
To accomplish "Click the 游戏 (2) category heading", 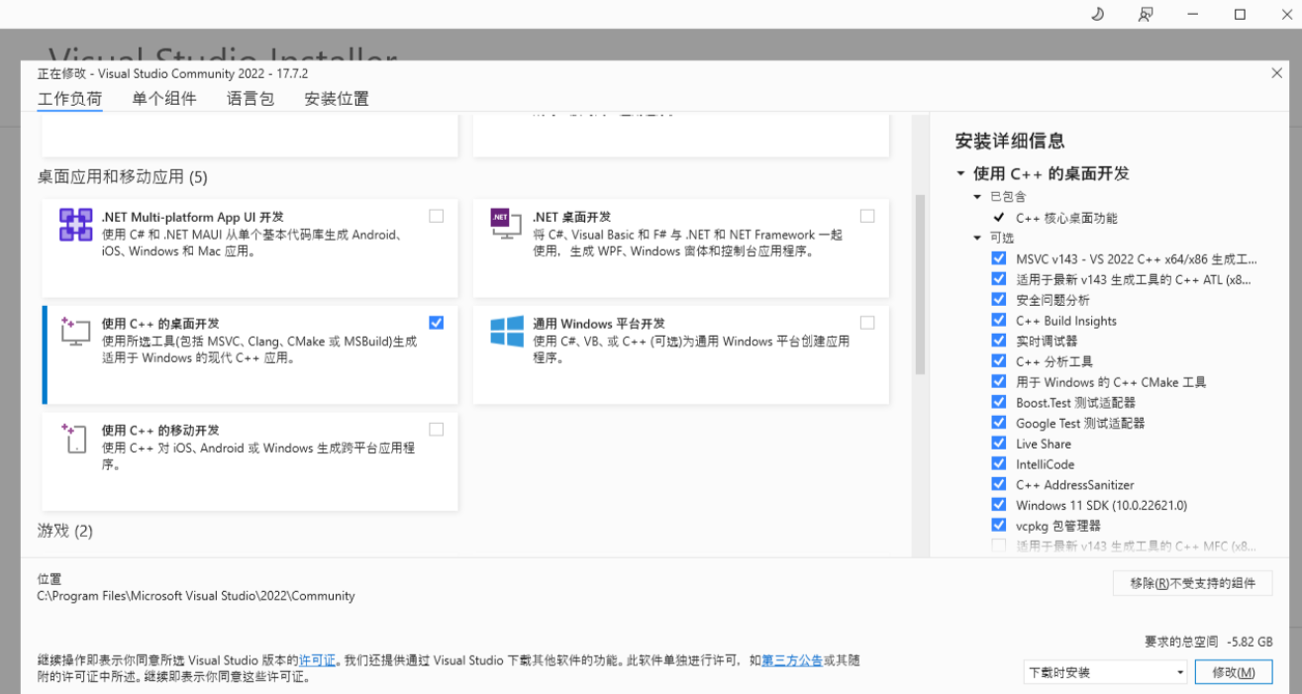I will [65, 531].
